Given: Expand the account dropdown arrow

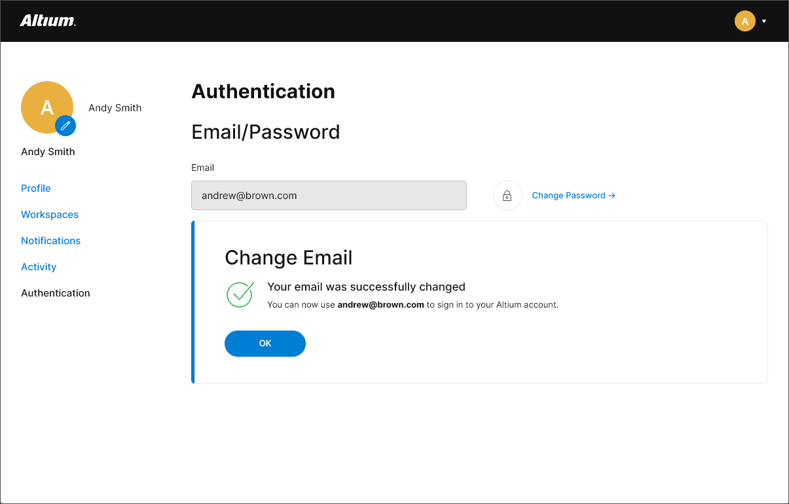Looking at the screenshot, I should (x=764, y=22).
